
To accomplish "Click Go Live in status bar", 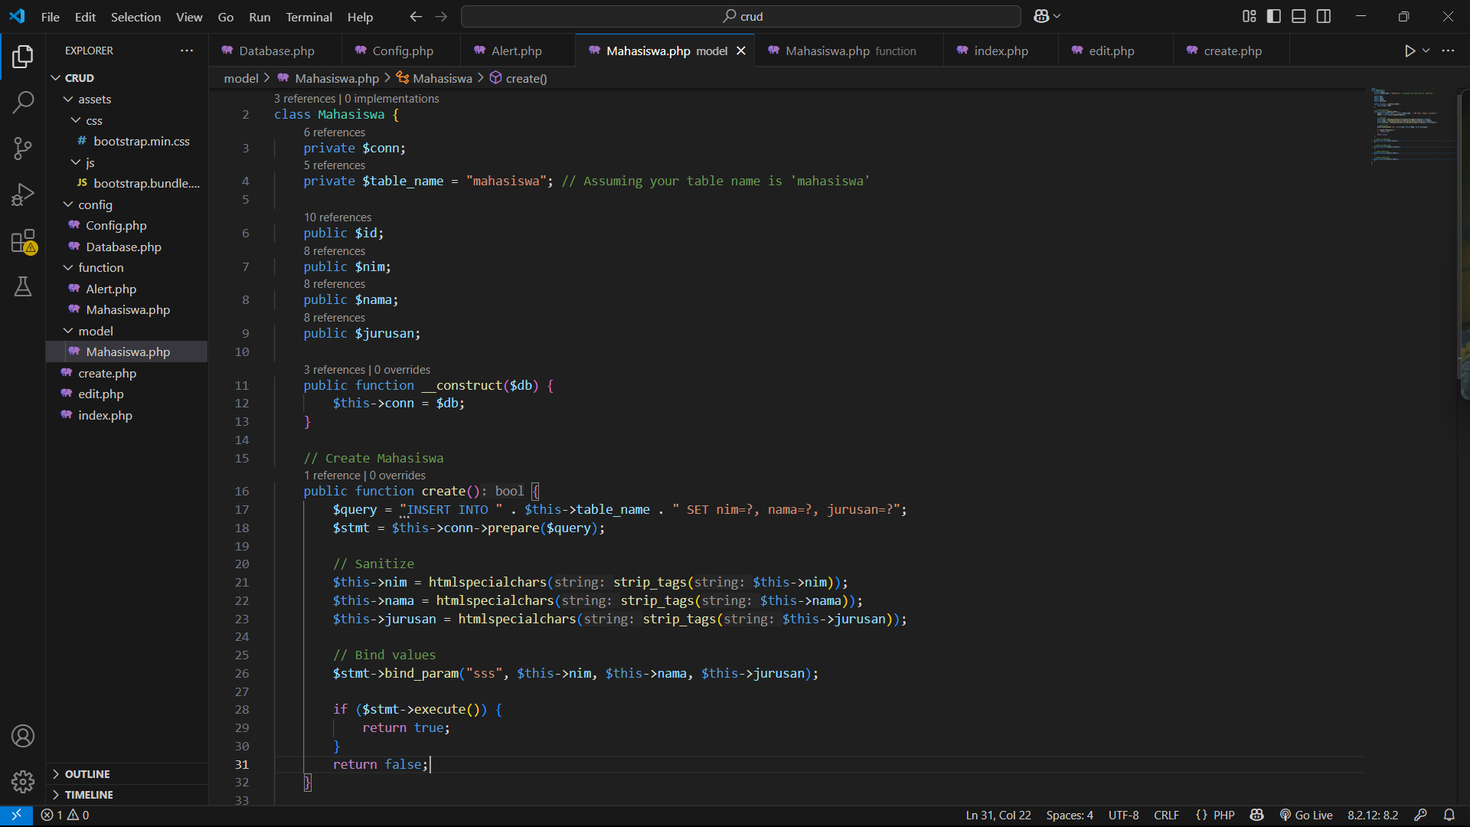I will [x=1306, y=815].
